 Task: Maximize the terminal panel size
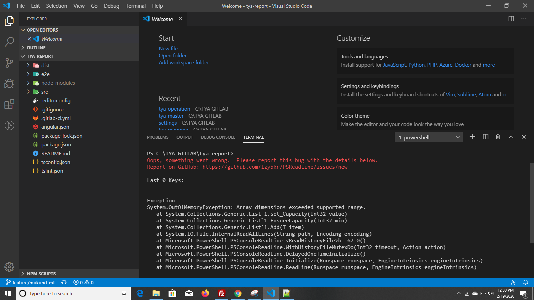click(x=511, y=137)
